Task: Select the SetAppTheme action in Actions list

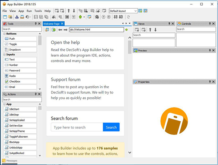Action: pyautogui.click(x=17, y=131)
